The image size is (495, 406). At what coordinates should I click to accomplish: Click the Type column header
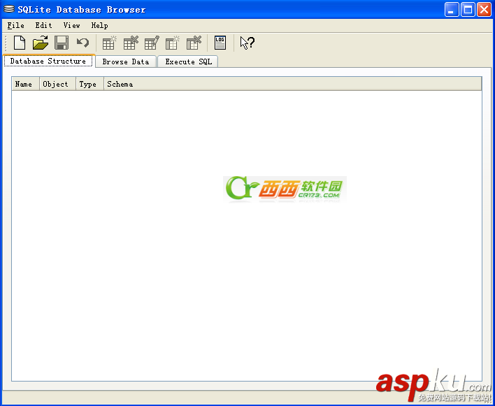click(89, 84)
